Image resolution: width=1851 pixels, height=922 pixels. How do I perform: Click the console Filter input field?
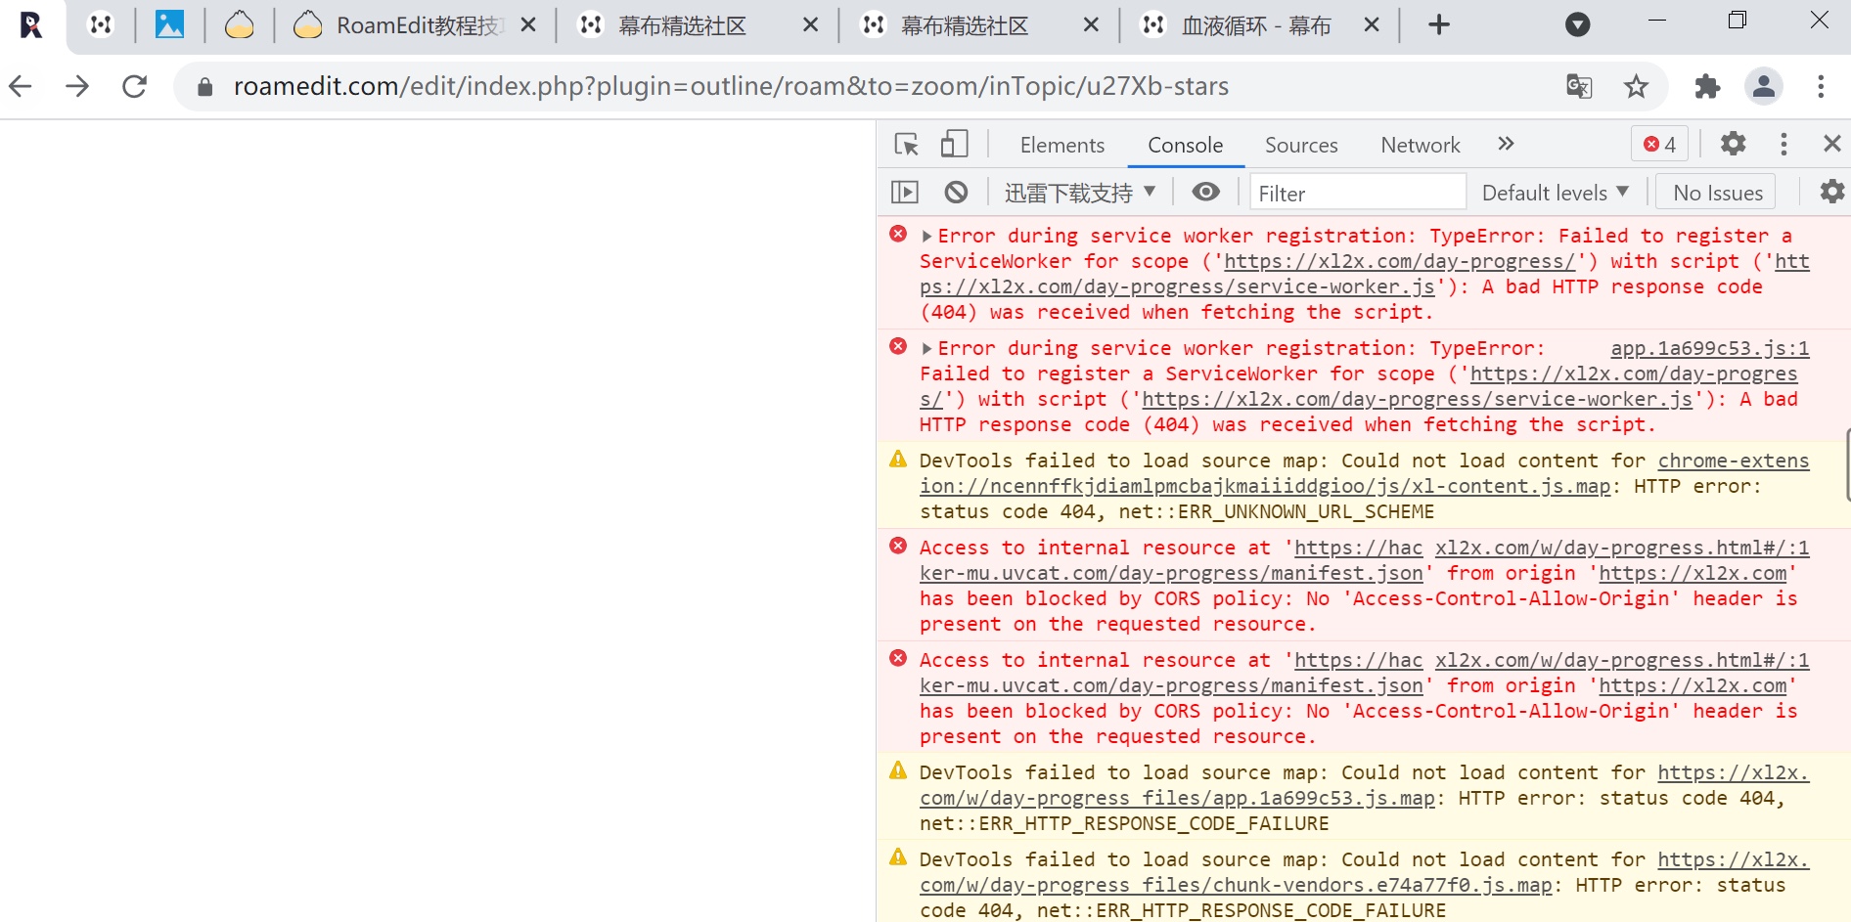[x=1357, y=193]
